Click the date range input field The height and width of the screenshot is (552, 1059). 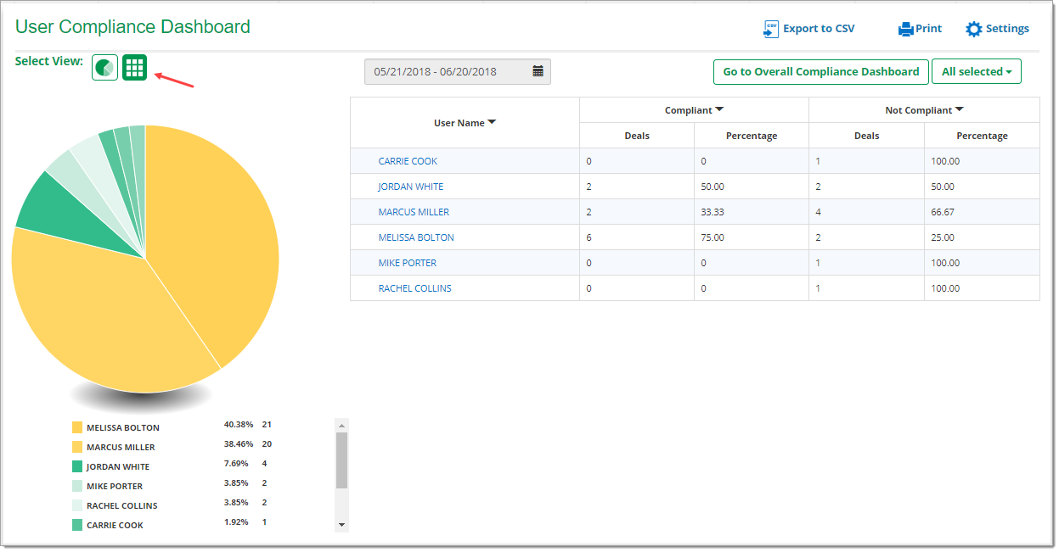tap(458, 72)
